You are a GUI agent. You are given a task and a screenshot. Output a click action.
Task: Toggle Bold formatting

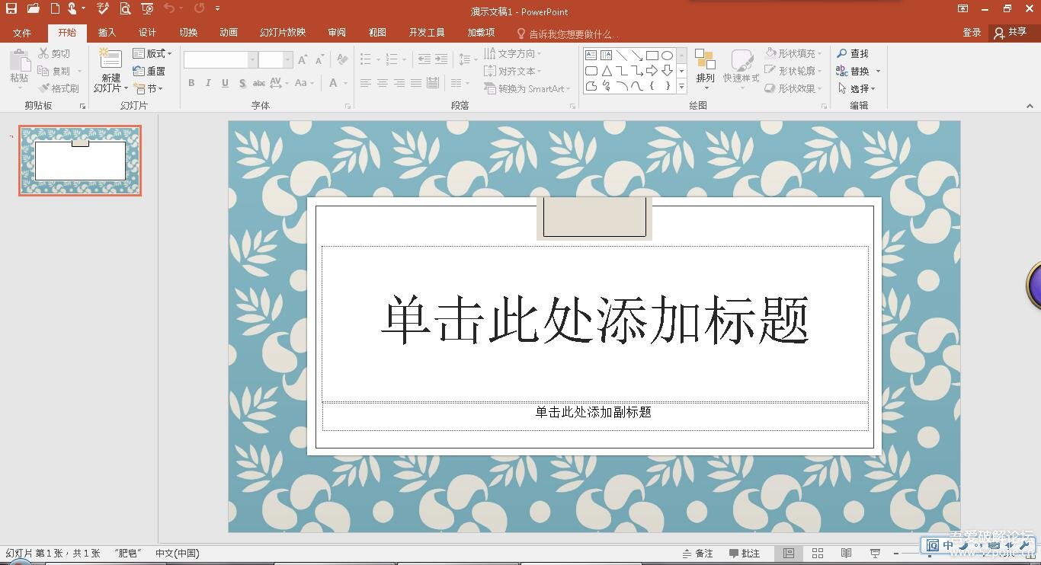pos(191,83)
